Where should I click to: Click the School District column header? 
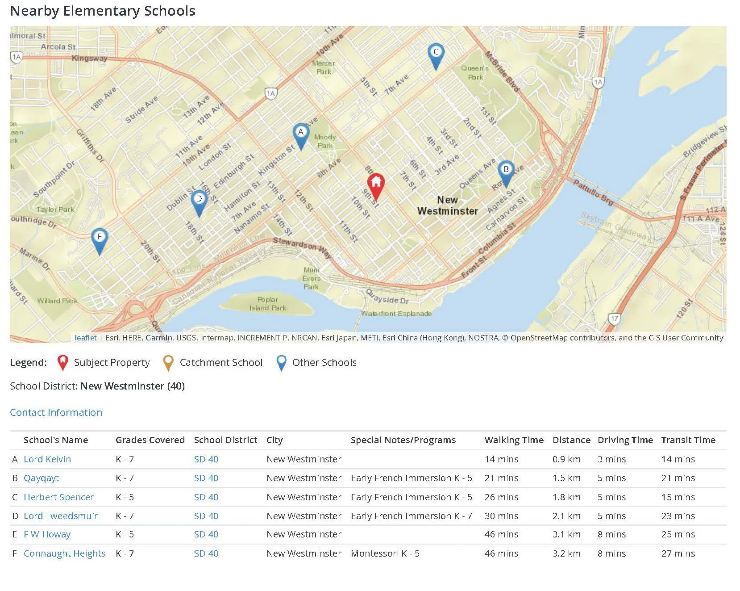tap(225, 440)
